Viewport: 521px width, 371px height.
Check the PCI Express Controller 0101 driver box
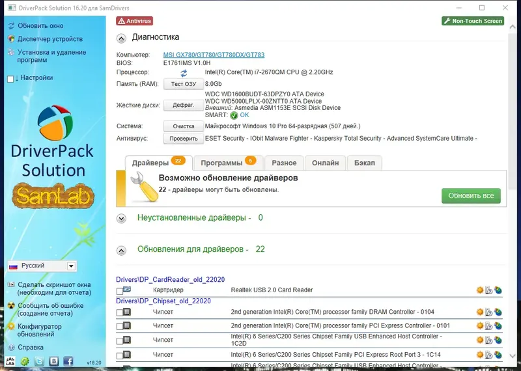pyautogui.click(x=120, y=327)
